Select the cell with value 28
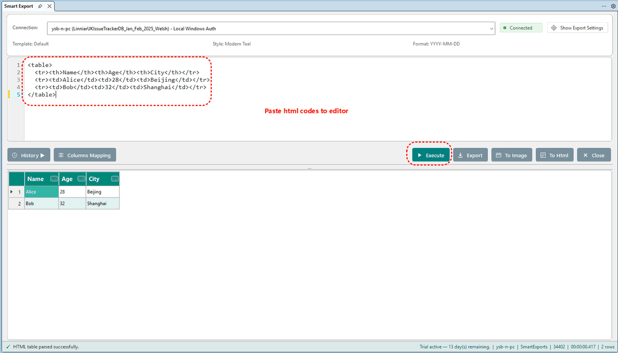This screenshot has height=353, width=618. tap(72, 191)
